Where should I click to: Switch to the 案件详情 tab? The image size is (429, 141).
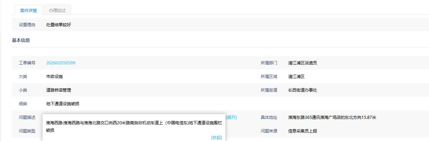pos(28,10)
